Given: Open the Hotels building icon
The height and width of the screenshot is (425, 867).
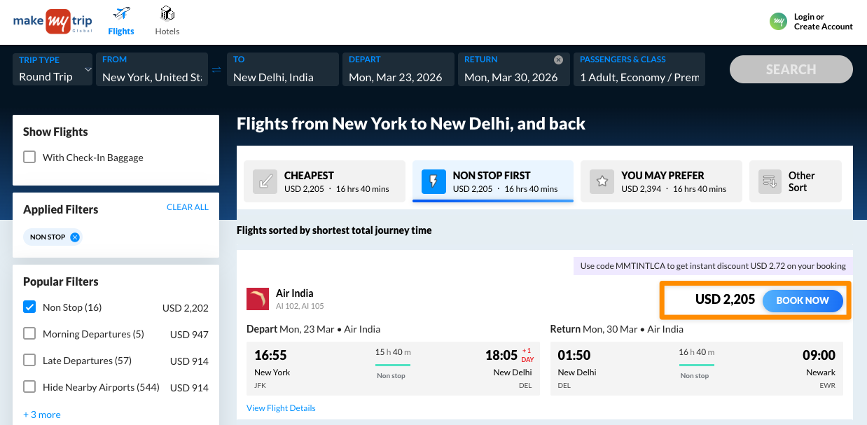Looking at the screenshot, I should 167,14.
